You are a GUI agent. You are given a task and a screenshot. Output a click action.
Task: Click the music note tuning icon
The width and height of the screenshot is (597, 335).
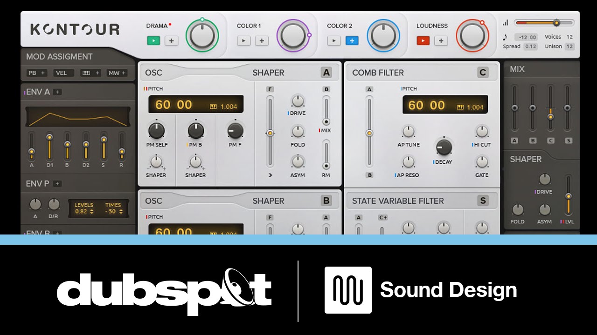pyautogui.click(x=505, y=37)
